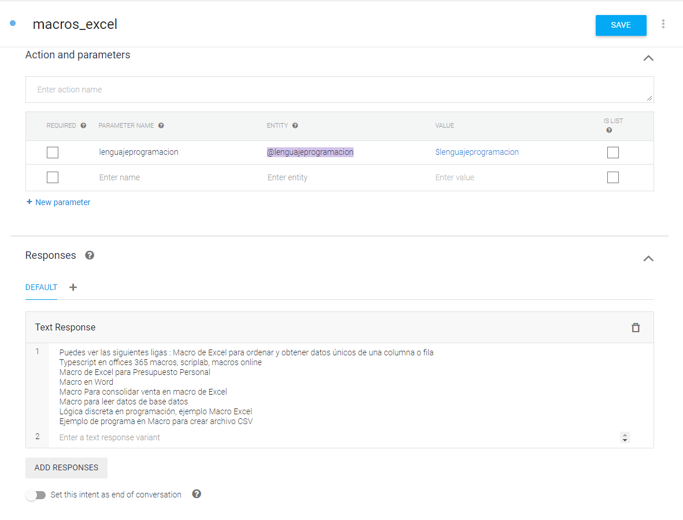The width and height of the screenshot is (683, 520).
Task: Click the @lenguajeprogramacion entity
Action: click(x=310, y=152)
